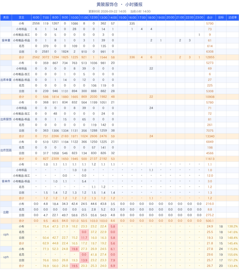Click the total value 12855
The width and height of the screenshot is (239, 272).
(210, 57)
